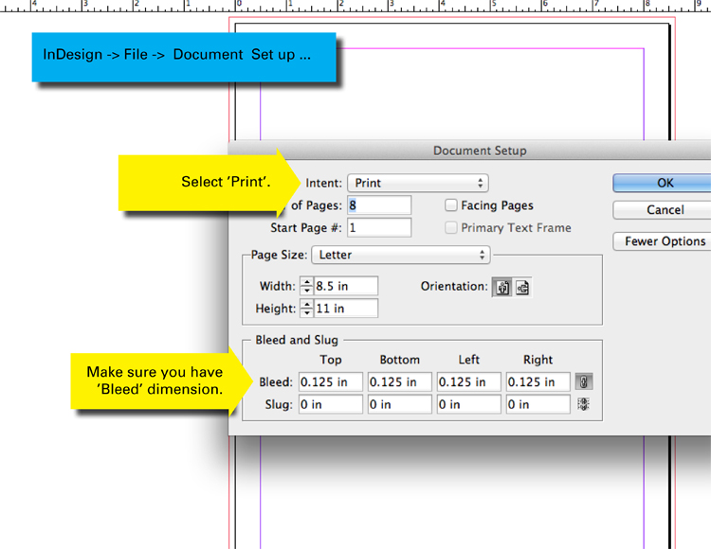711x549 pixels.
Task: Toggle Primary Text Frame checkbox
Action: click(x=450, y=228)
